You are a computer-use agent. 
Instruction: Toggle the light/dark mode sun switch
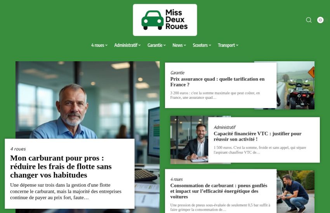pyautogui.click(x=320, y=20)
